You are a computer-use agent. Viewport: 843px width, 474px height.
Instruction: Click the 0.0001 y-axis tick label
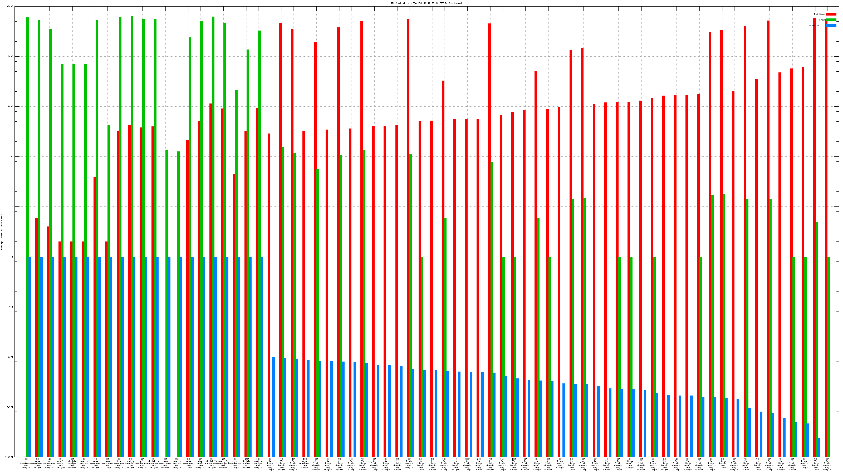tap(9, 457)
